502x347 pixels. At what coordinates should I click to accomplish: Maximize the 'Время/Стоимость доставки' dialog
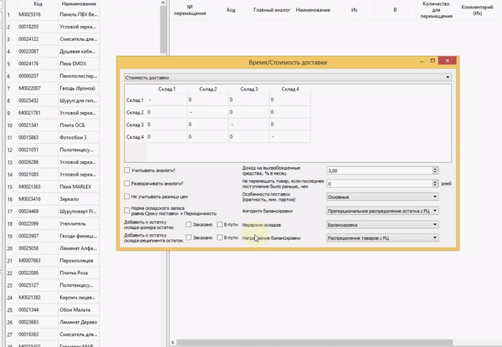pos(433,60)
